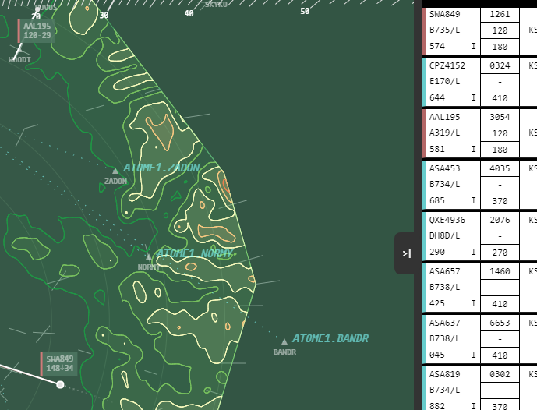
Task: Click squawk code 1261 on SWA849 strip
Action: [500, 14]
